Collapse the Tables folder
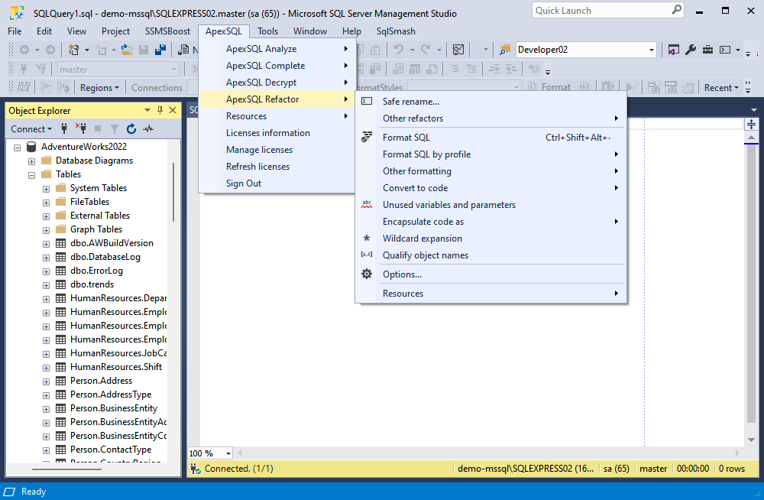 click(31, 174)
